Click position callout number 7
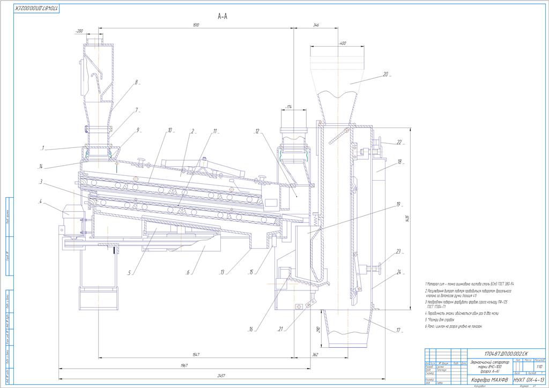Image resolution: width=549 pixels, height=388 pixels. pos(137,110)
